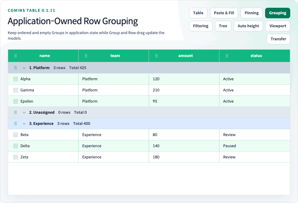Collapse the 1. Platform group chevron

24,68
